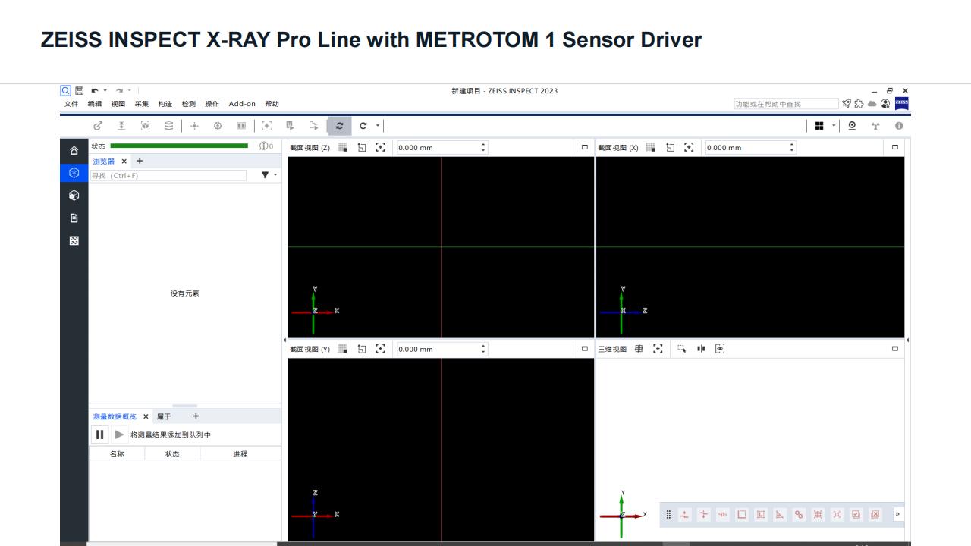The image size is (971, 546).
Task: Click the 名称 column header
Action: 117,453
